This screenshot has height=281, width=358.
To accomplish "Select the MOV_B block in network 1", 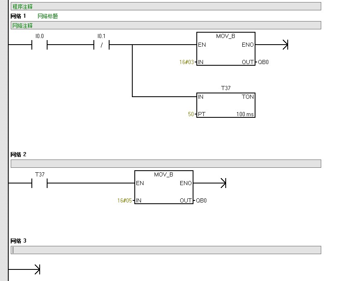I will coord(226,50).
